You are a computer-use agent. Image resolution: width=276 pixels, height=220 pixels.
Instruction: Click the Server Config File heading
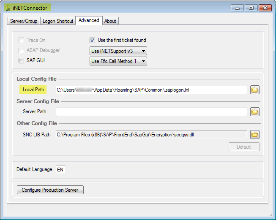(x=38, y=101)
